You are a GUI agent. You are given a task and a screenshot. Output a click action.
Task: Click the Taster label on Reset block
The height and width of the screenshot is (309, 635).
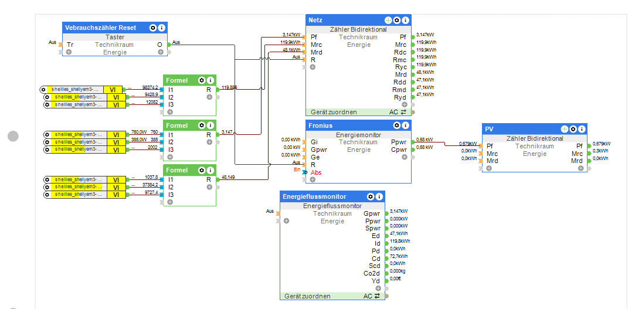coord(114,37)
